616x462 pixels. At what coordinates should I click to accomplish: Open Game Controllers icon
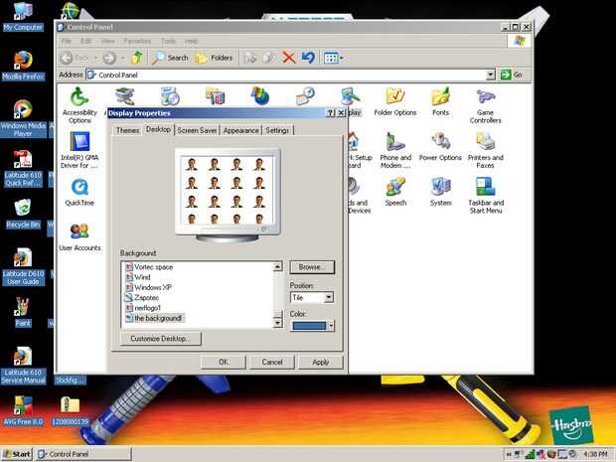486,105
